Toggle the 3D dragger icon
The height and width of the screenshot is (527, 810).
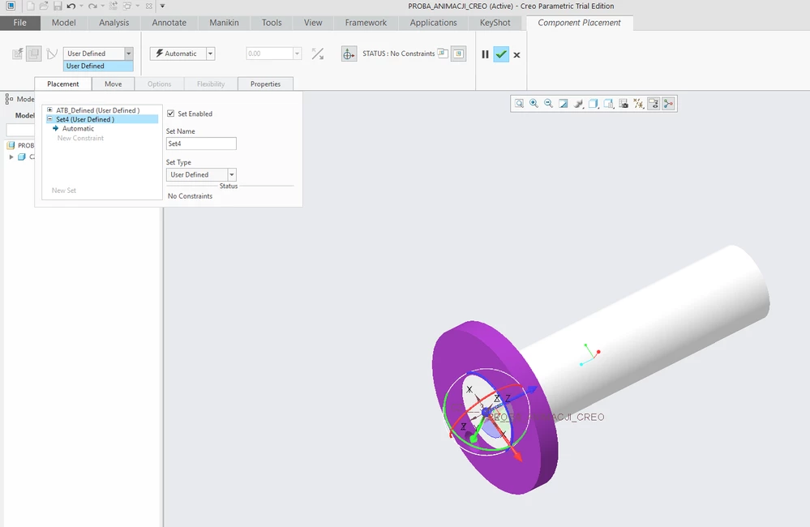(x=349, y=54)
